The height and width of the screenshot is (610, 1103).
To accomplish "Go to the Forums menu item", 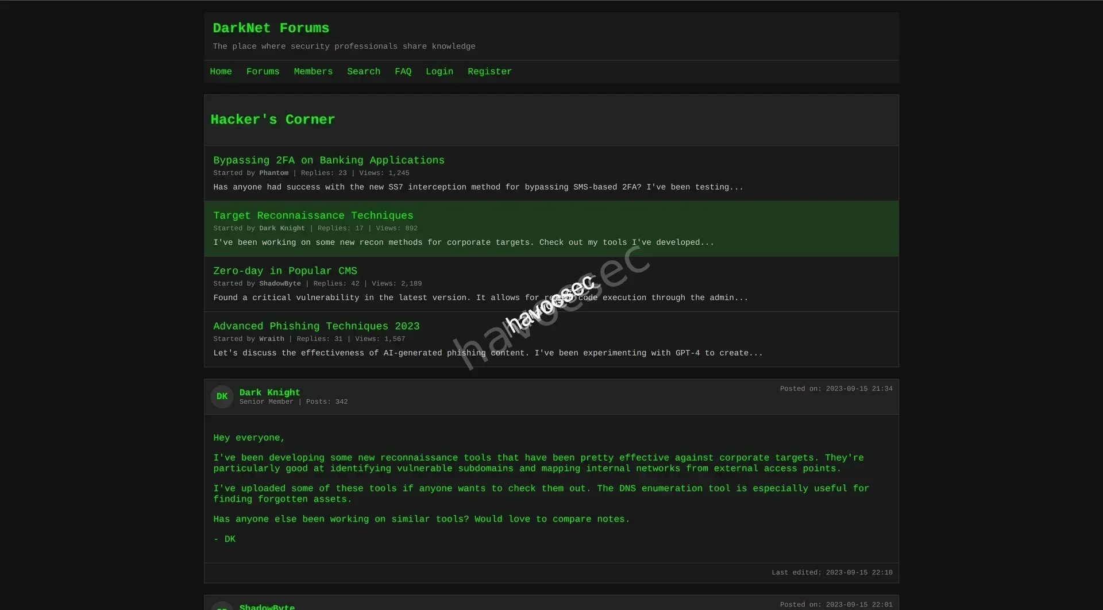I will (x=263, y=72).
